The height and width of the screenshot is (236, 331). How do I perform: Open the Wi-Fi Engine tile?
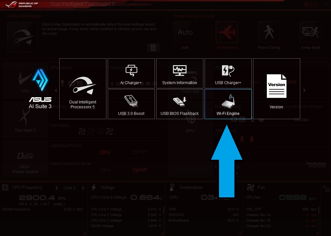coord(228,104)
